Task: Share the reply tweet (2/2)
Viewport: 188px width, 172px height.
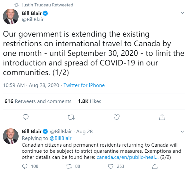Action: pyautogui.click(x=155, y=166)
